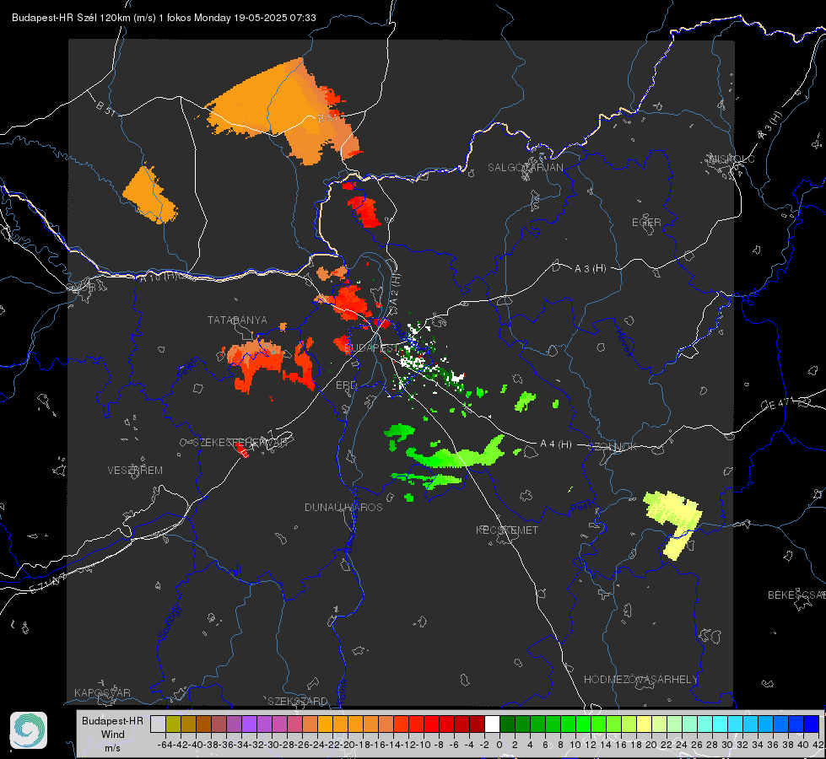Click the 'A 4 (H)' road label

pos(556,444)
